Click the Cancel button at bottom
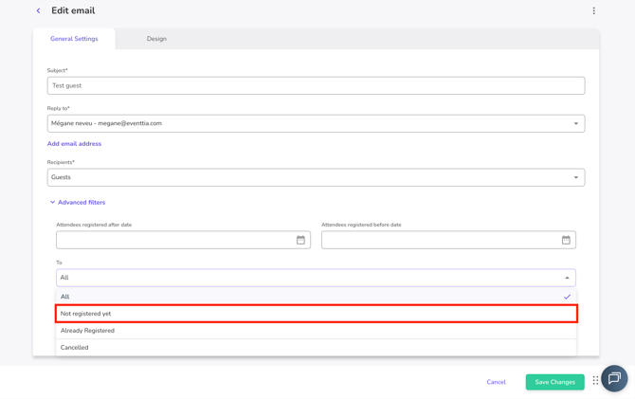The image size is (635, 399). pos(496,382)
